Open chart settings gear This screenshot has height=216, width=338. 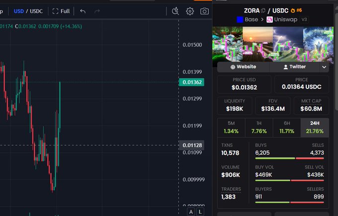[x=190, y=11]
